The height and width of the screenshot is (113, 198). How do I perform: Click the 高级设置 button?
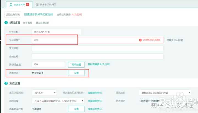tap(76, 65)
